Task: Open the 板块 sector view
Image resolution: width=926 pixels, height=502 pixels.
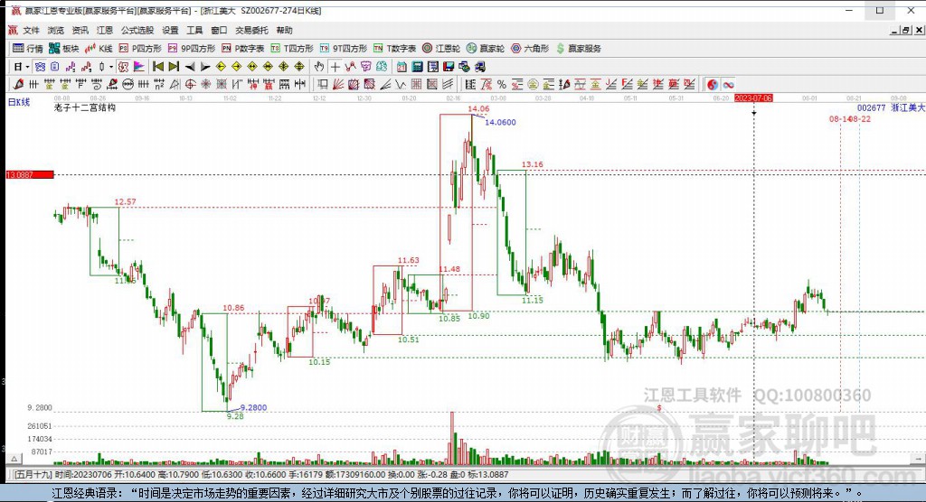Action: click(x=64, y=49)
